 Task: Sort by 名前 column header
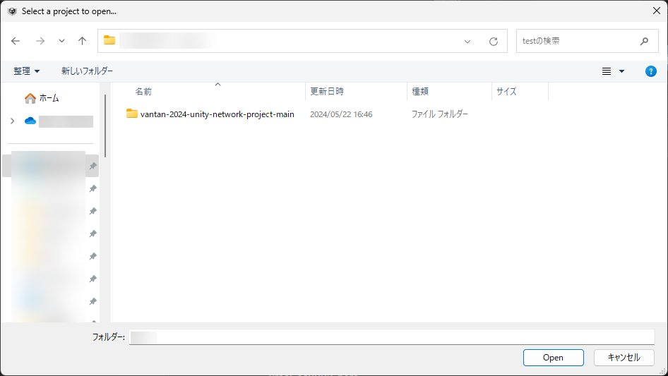[143, 92]
